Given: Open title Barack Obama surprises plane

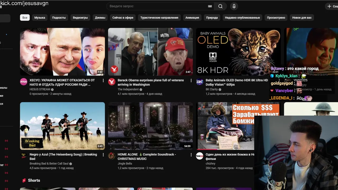Looking at the screenshot, I should [151, 82].
